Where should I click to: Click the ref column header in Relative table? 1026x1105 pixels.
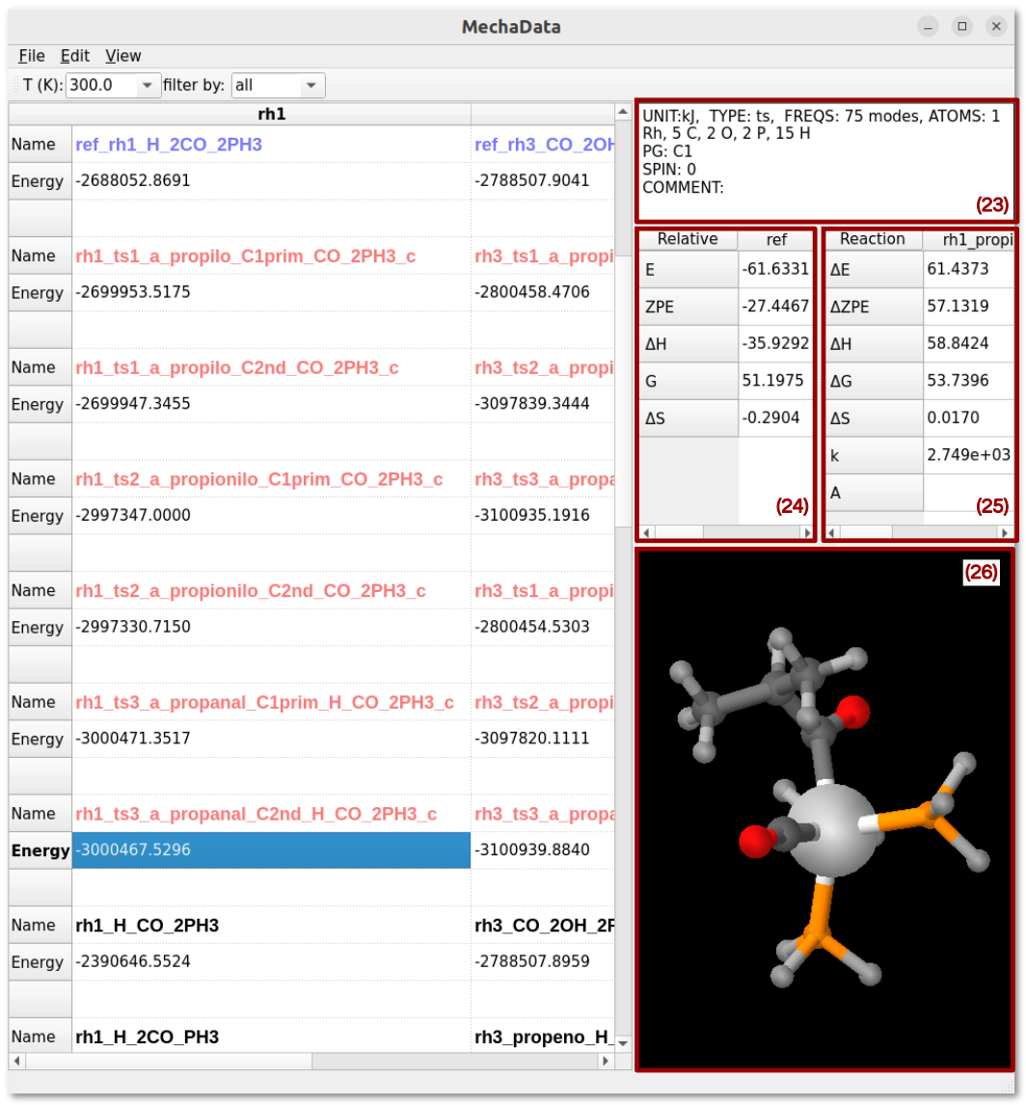coord(776,239)
